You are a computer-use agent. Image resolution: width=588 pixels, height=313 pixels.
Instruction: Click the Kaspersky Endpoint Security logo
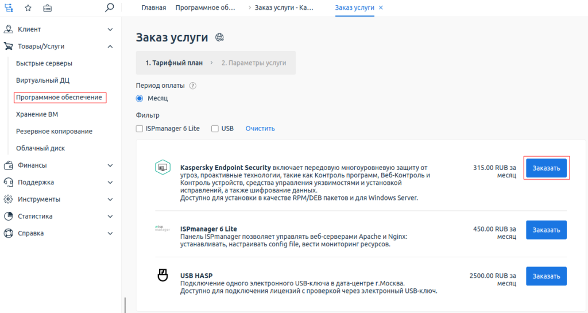point(163,167)
